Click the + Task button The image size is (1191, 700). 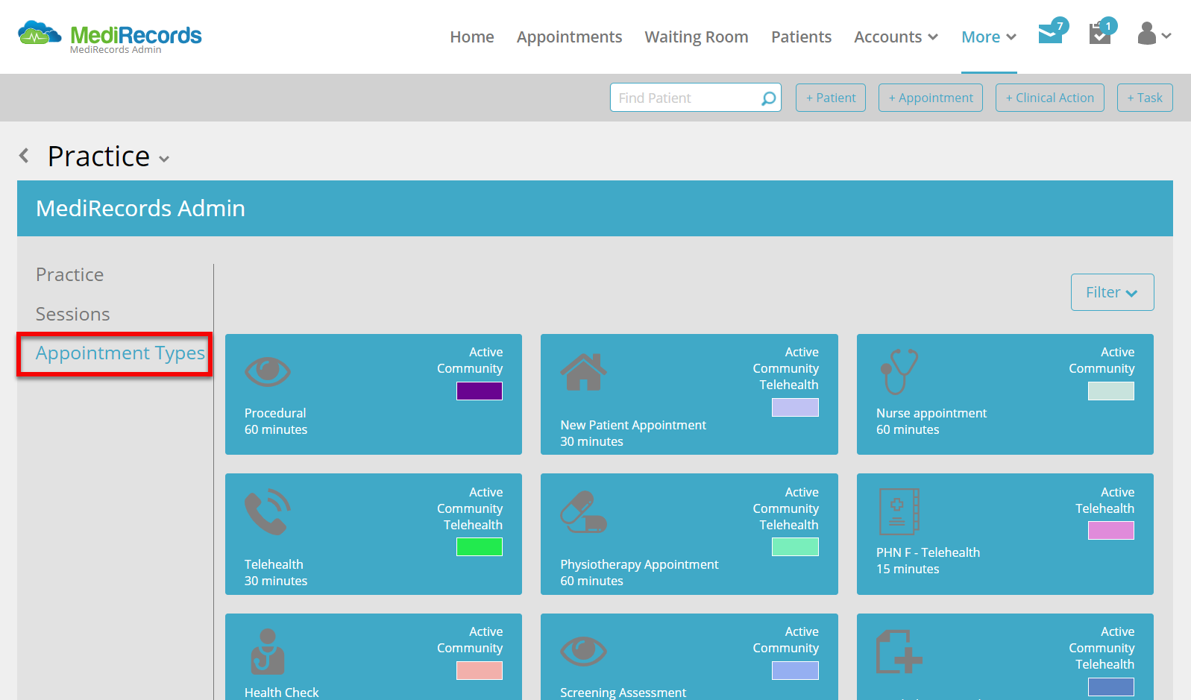pyautogui.click(x=1145, y=98)
